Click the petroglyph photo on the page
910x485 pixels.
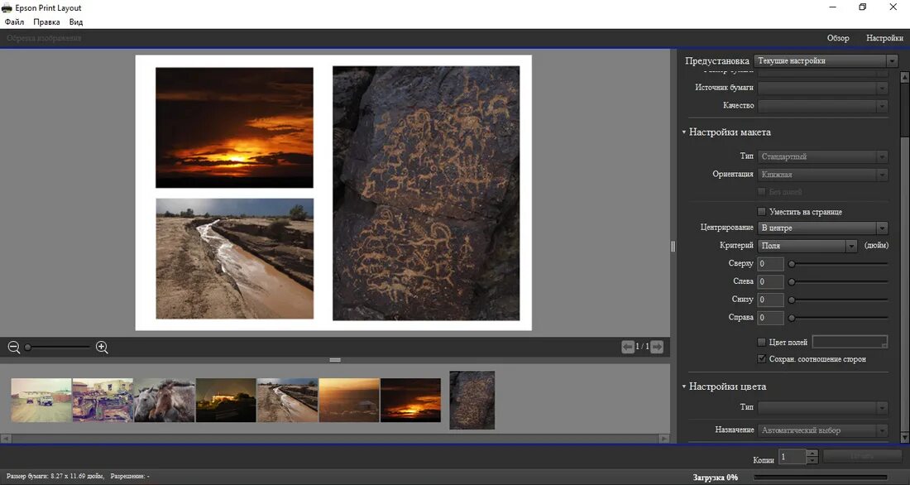click(x=426, y=194)
